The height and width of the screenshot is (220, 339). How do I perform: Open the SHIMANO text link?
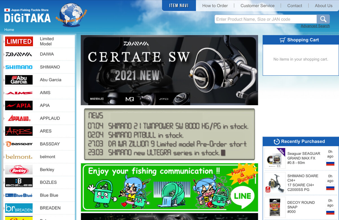point(50,67)
